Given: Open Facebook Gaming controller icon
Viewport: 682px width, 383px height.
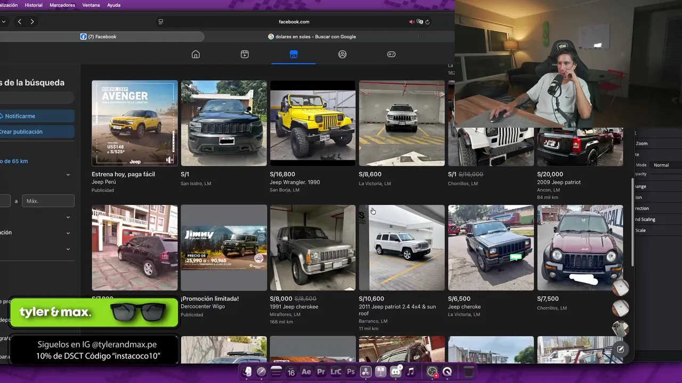Looking at the screenshot, I should (391, 54).
